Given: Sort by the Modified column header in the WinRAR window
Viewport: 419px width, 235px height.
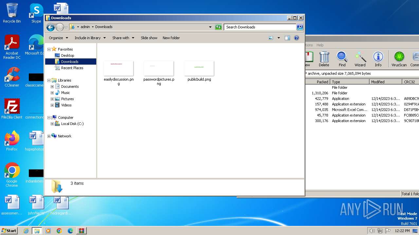Looking at the screenshot, I should coord(386,82).
